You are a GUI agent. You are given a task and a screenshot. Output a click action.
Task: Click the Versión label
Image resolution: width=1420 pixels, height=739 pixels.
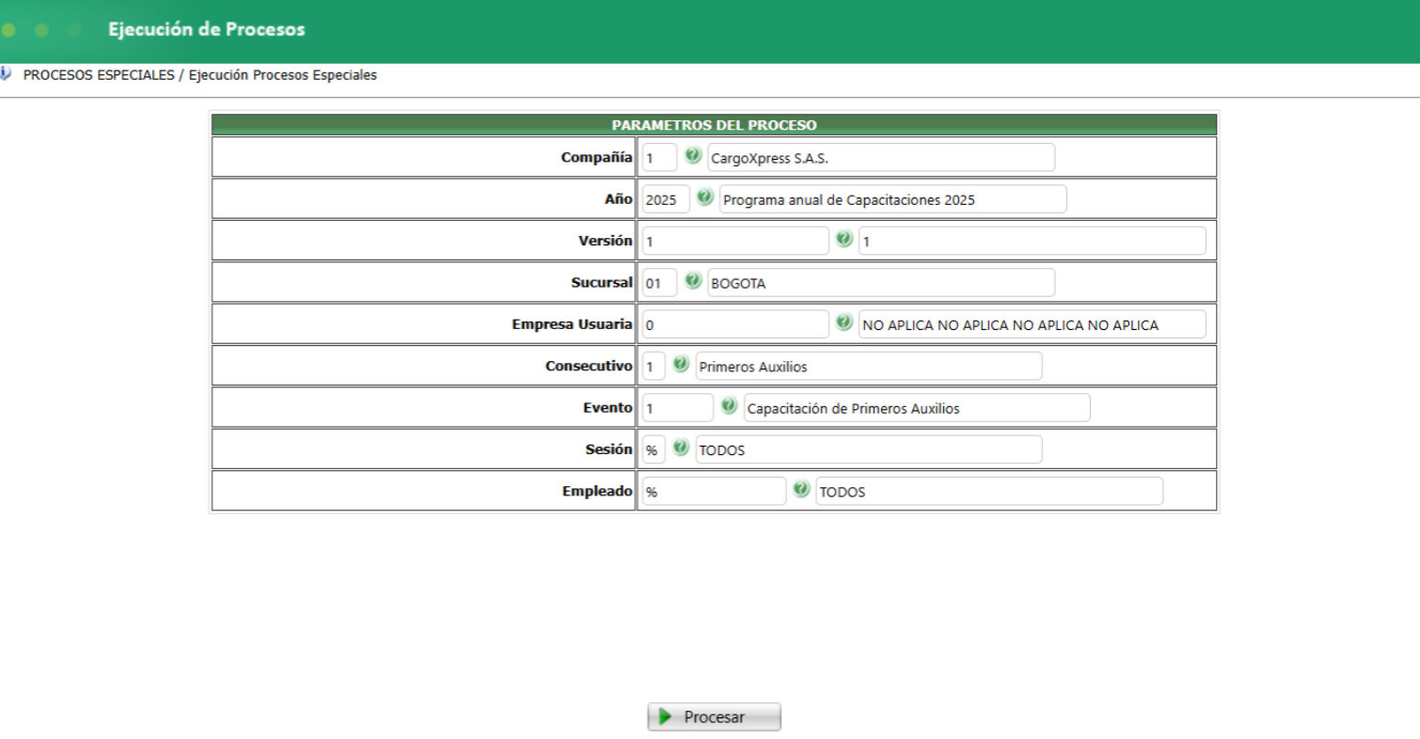coord(606,240)
